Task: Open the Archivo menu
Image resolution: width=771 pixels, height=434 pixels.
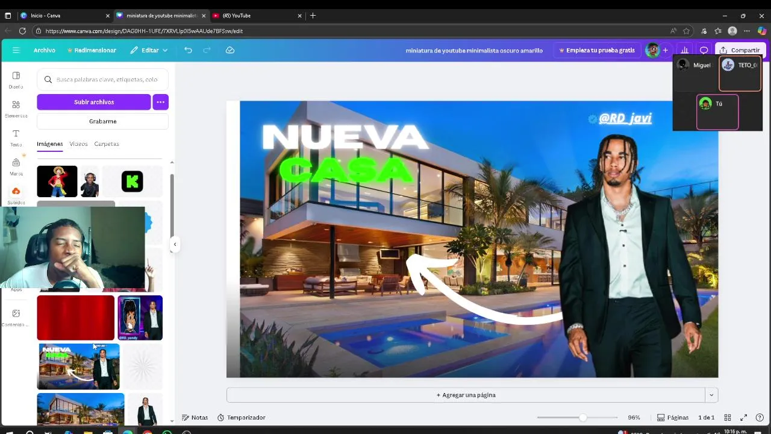Action: pyautogui.click(x=45, y=50)
